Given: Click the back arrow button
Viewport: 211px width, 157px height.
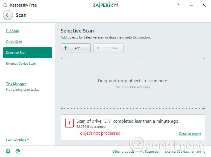Looking at the screenshot, I should point(8,15).
